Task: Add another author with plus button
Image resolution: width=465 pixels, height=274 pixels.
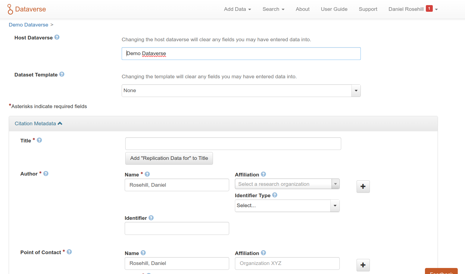Action: pos(363,187)
